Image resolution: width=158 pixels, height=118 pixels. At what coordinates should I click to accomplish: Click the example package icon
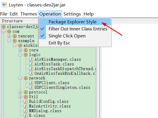15,41
